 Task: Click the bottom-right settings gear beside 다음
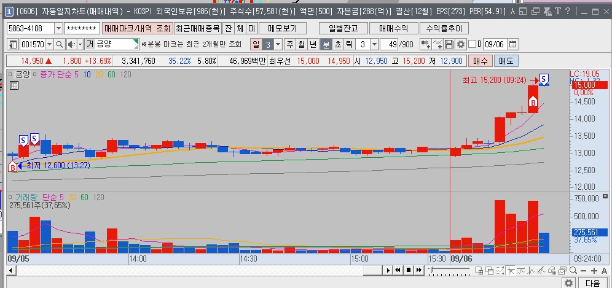click(x=569, y=283)
